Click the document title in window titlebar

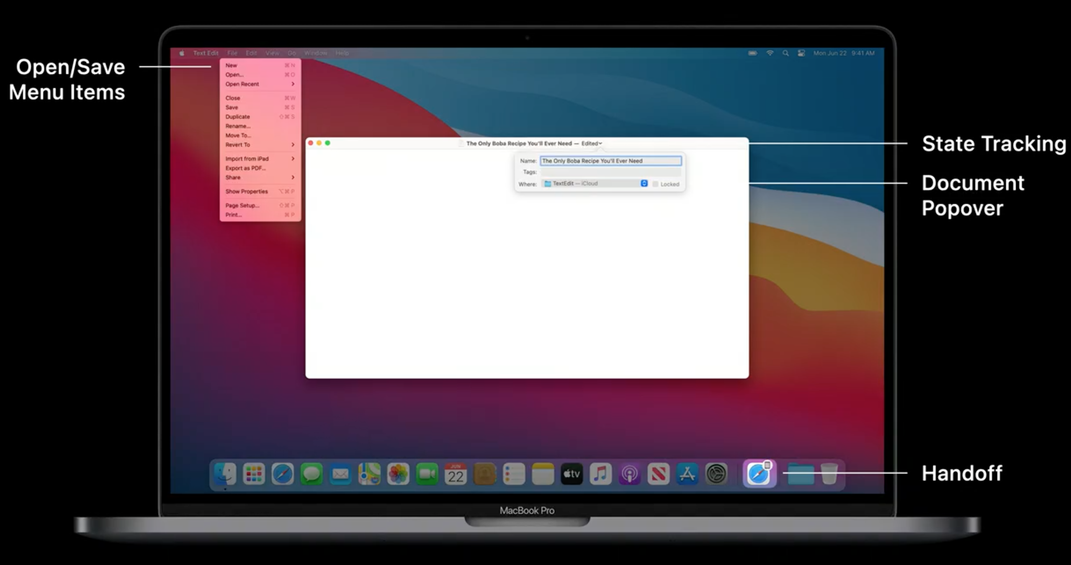[x=519, y=143]
